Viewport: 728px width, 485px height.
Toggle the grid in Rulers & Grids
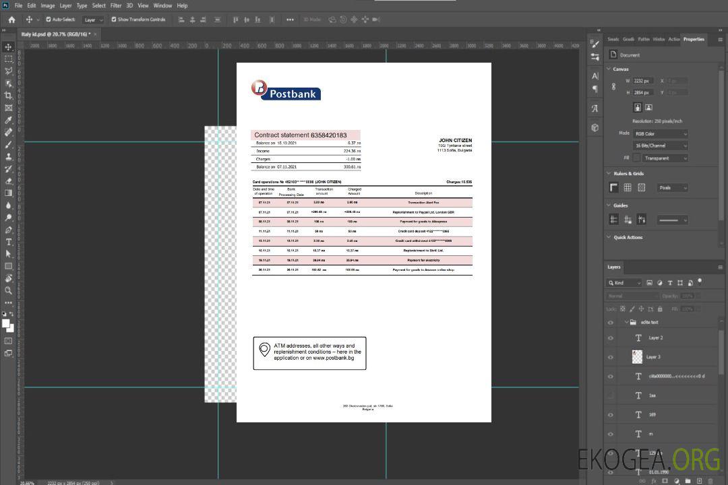628,187
